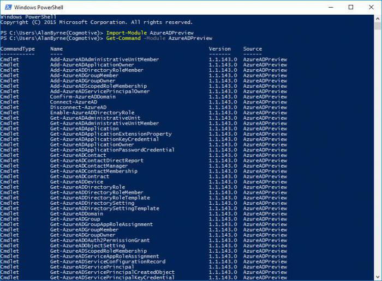Click Get-AzureADObjectSetting entry
Viewport: 382px width, 281px height.
(x=87, y=246)
